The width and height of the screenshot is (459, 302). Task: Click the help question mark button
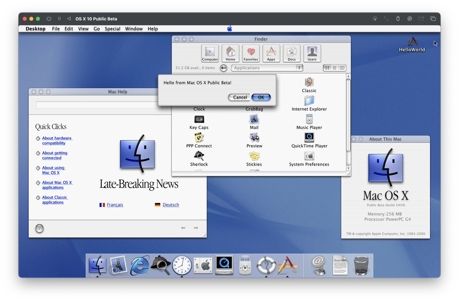[39, 228]
